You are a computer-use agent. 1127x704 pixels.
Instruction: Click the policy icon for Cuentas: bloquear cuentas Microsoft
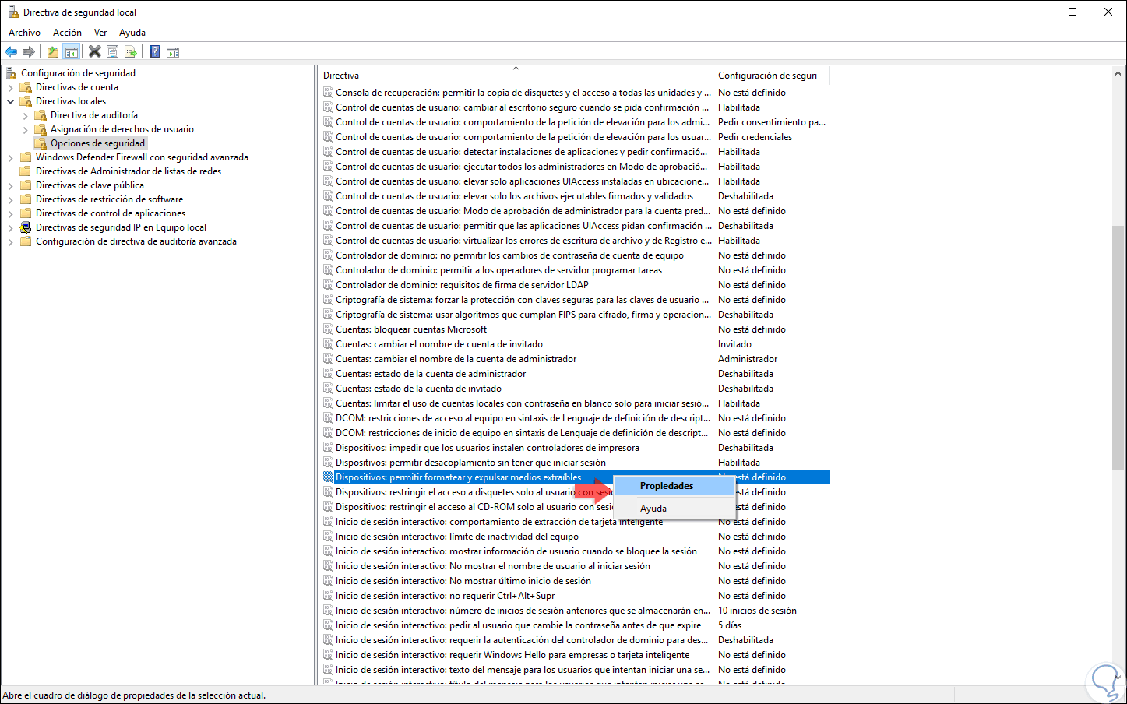click(329, 329)
